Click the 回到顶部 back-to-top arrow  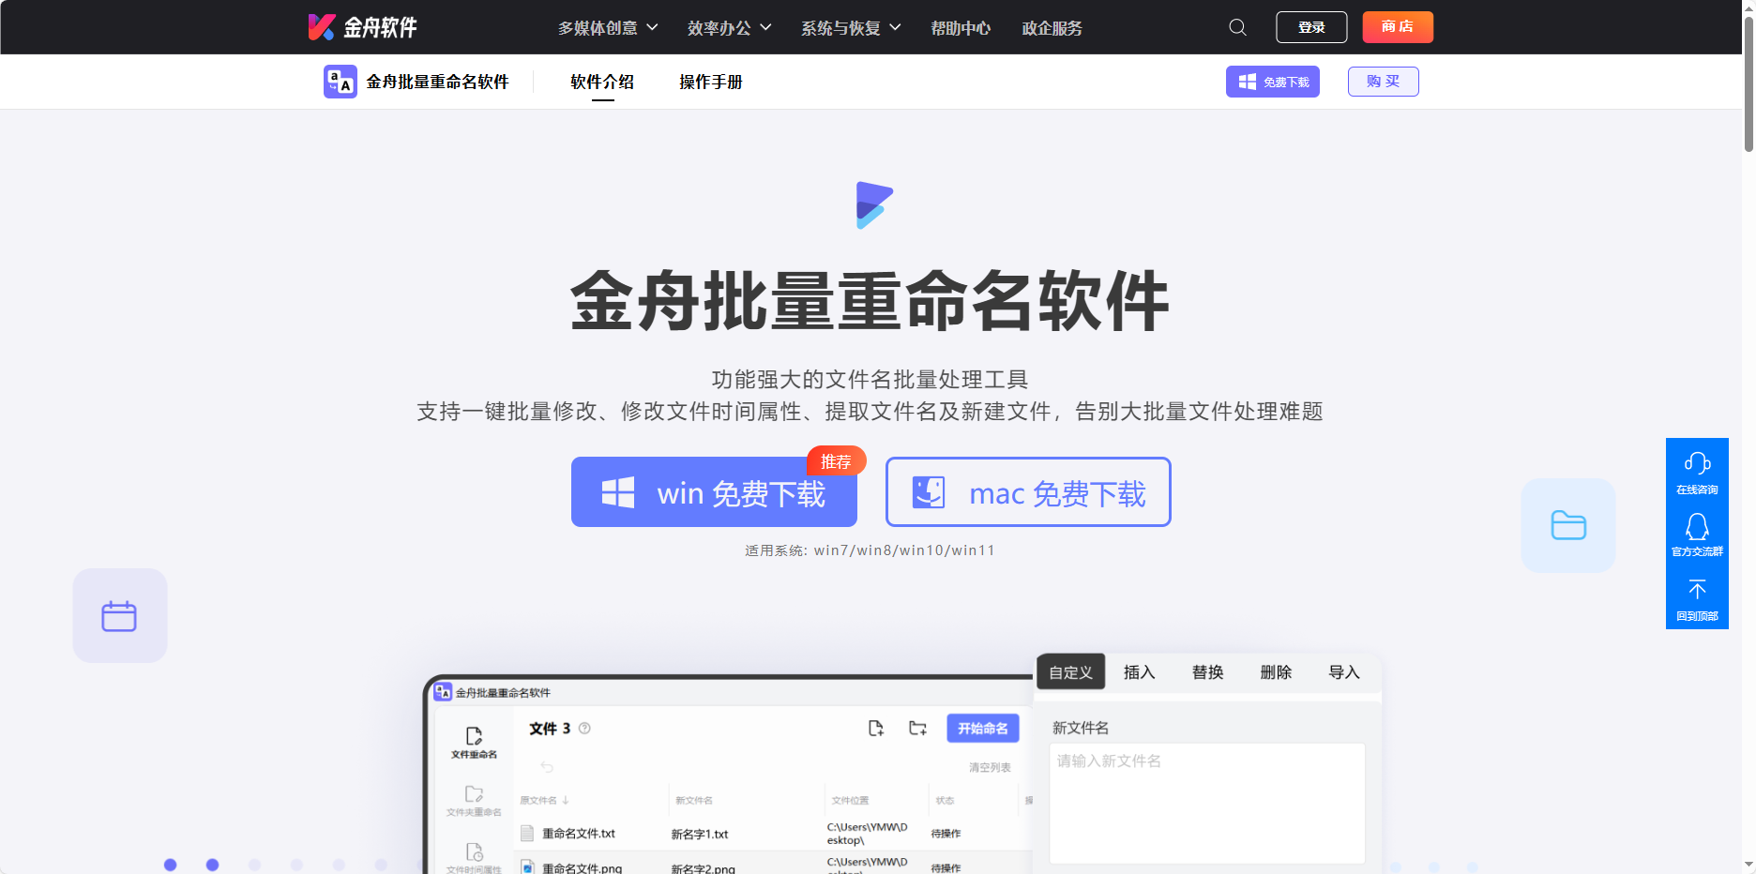pos(1697,589)
